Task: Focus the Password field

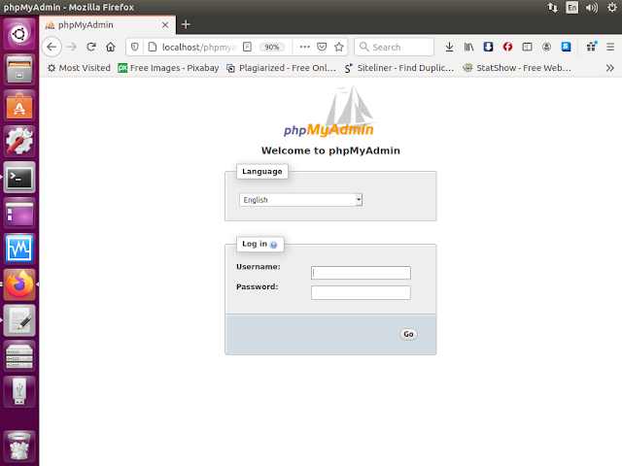Action: pyautogui.click(x=361, y=292)
